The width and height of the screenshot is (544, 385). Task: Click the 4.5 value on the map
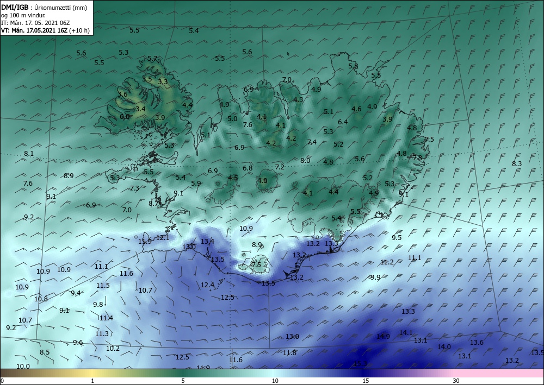coord(233,178)
